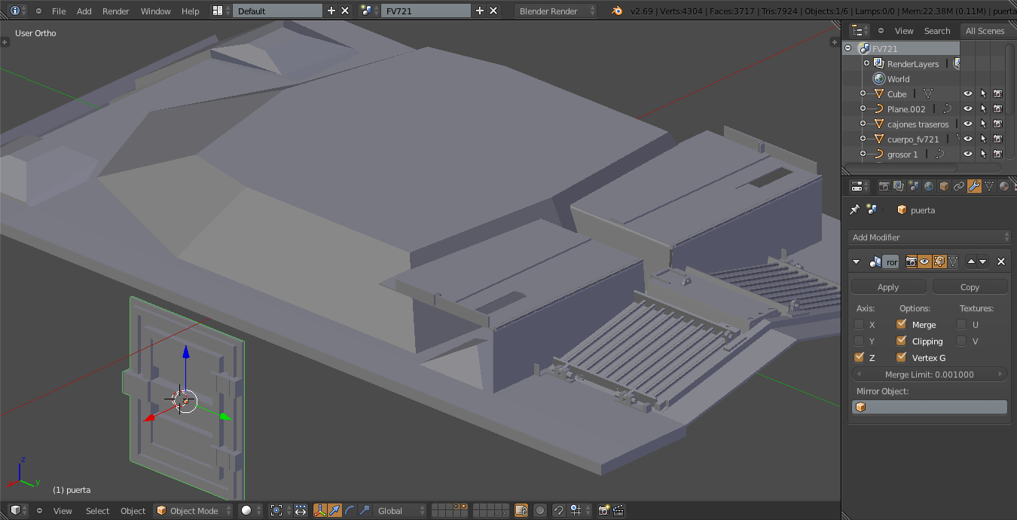Open the Object Data mesh tab
The height and width of the screenshot is (520, 1017).
(989, 186)
